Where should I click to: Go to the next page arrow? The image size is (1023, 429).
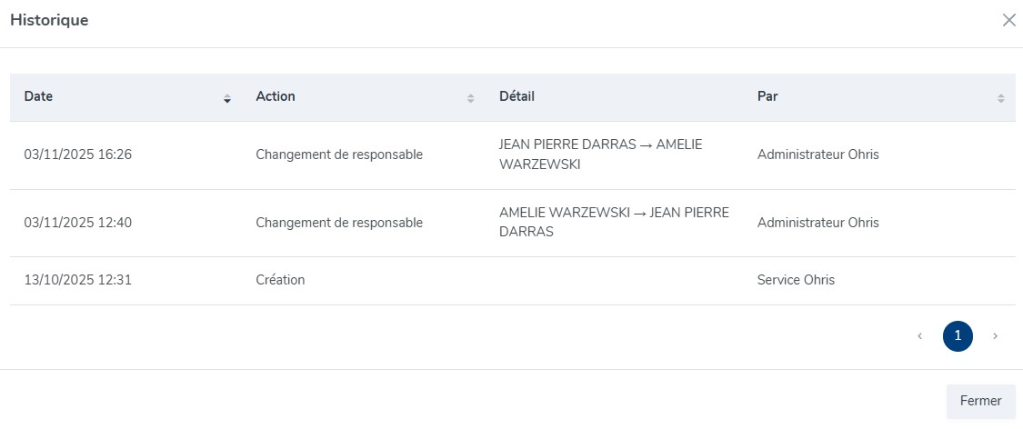click(995, 336)
